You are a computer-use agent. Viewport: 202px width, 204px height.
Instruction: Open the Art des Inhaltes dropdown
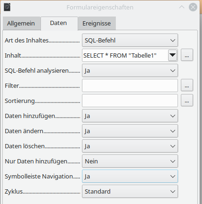tap(130, 40)
